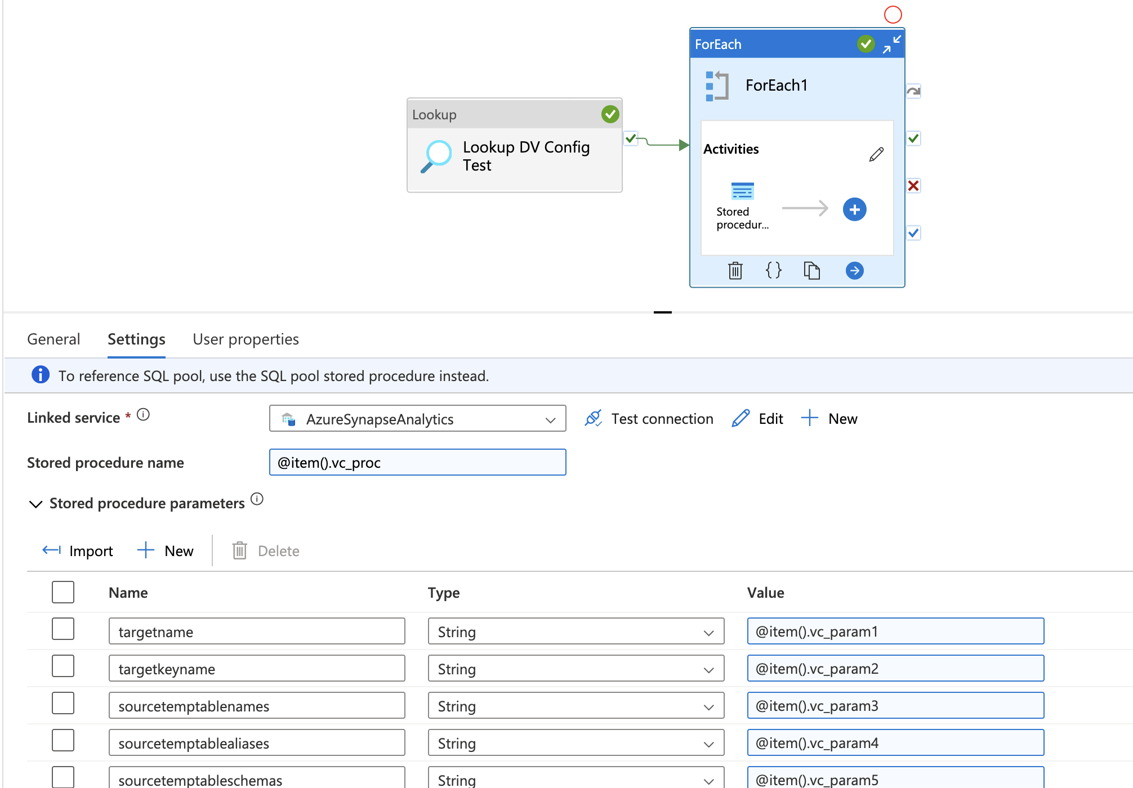Click the Stored procedure name field

(x=417, y=463)
